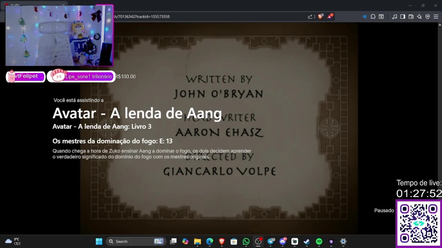
Task: Open Roblox icon in the taskbar
Action: tap(295, 241)
